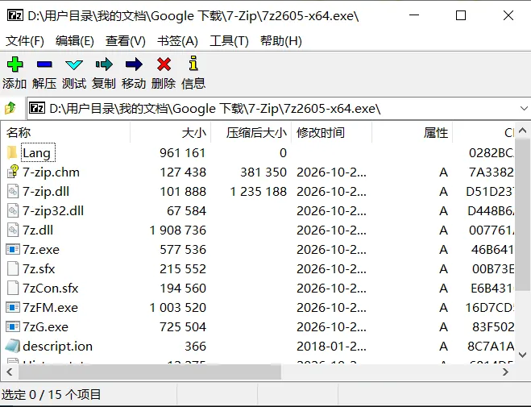Sort by 修改时间 column header
The width and height of the screenshot is (531, 407).
tap(331, 133)
